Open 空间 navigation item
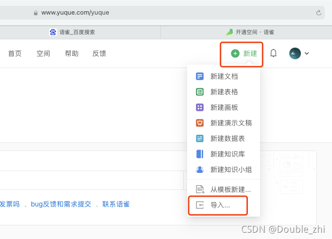 tap(43, 53)
